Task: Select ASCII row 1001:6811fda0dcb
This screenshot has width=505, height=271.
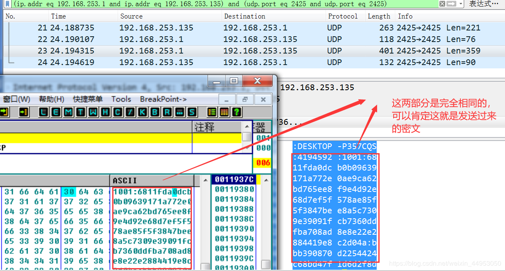Action: [152, 192]
